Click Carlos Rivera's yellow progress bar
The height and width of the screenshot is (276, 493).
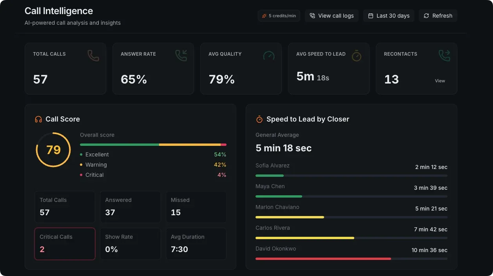(x=305, y=238)
